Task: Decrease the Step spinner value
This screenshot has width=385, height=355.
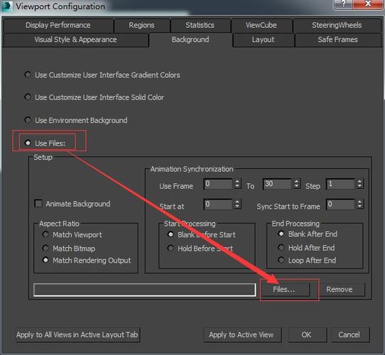Action: pyautogui.click(x=360, y=186)
